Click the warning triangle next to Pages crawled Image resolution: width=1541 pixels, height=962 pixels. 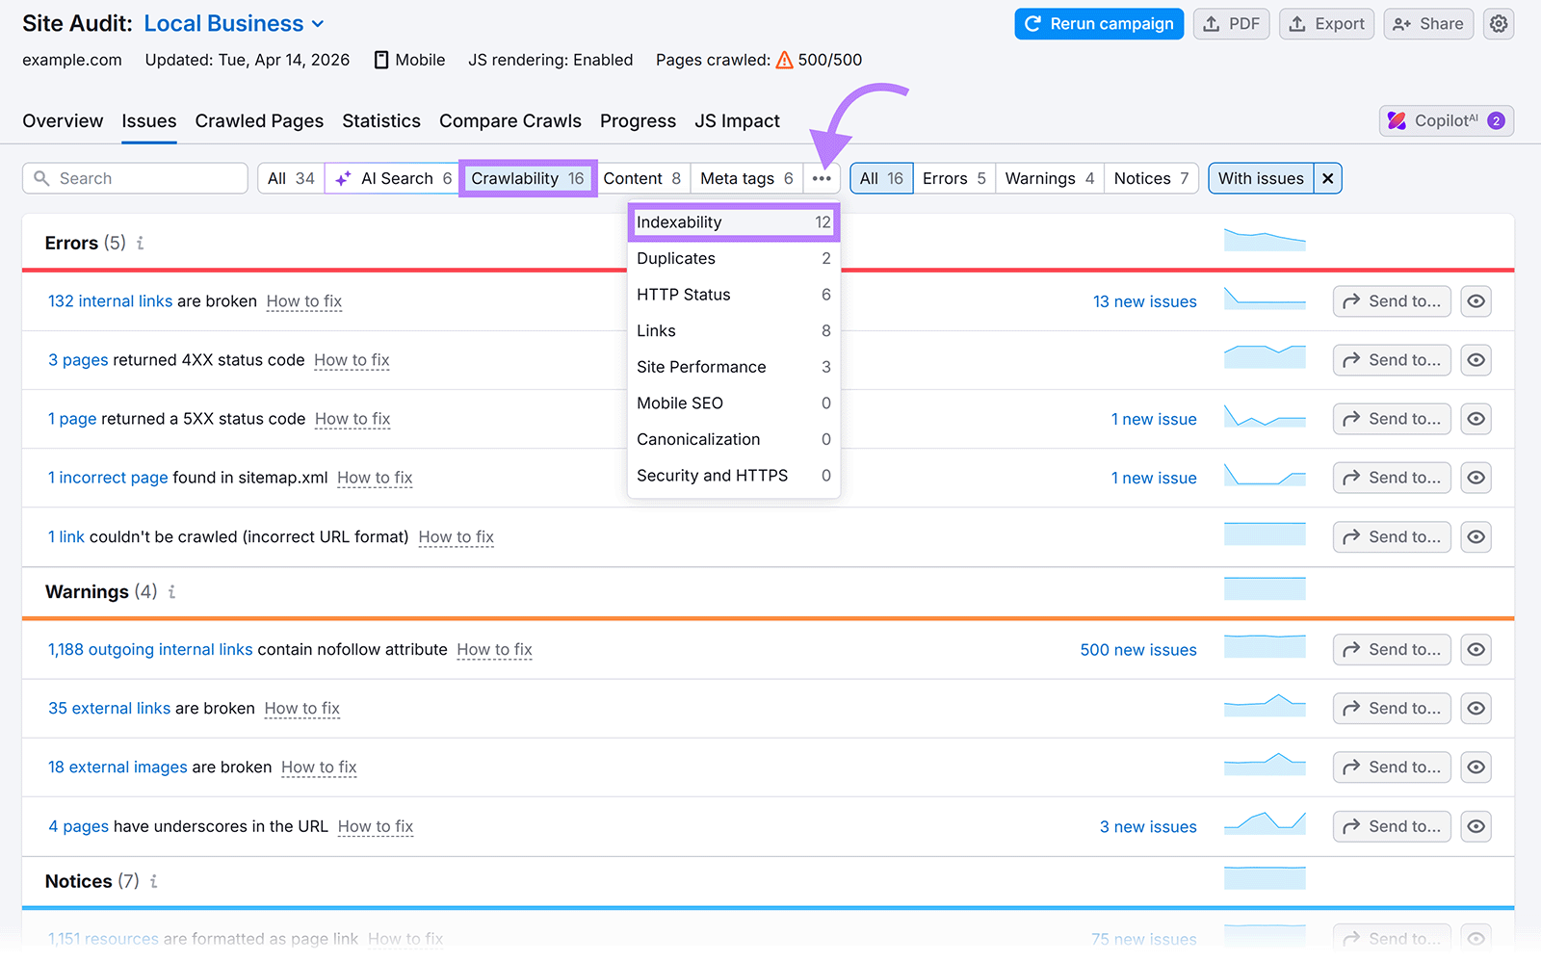[786, 59]
